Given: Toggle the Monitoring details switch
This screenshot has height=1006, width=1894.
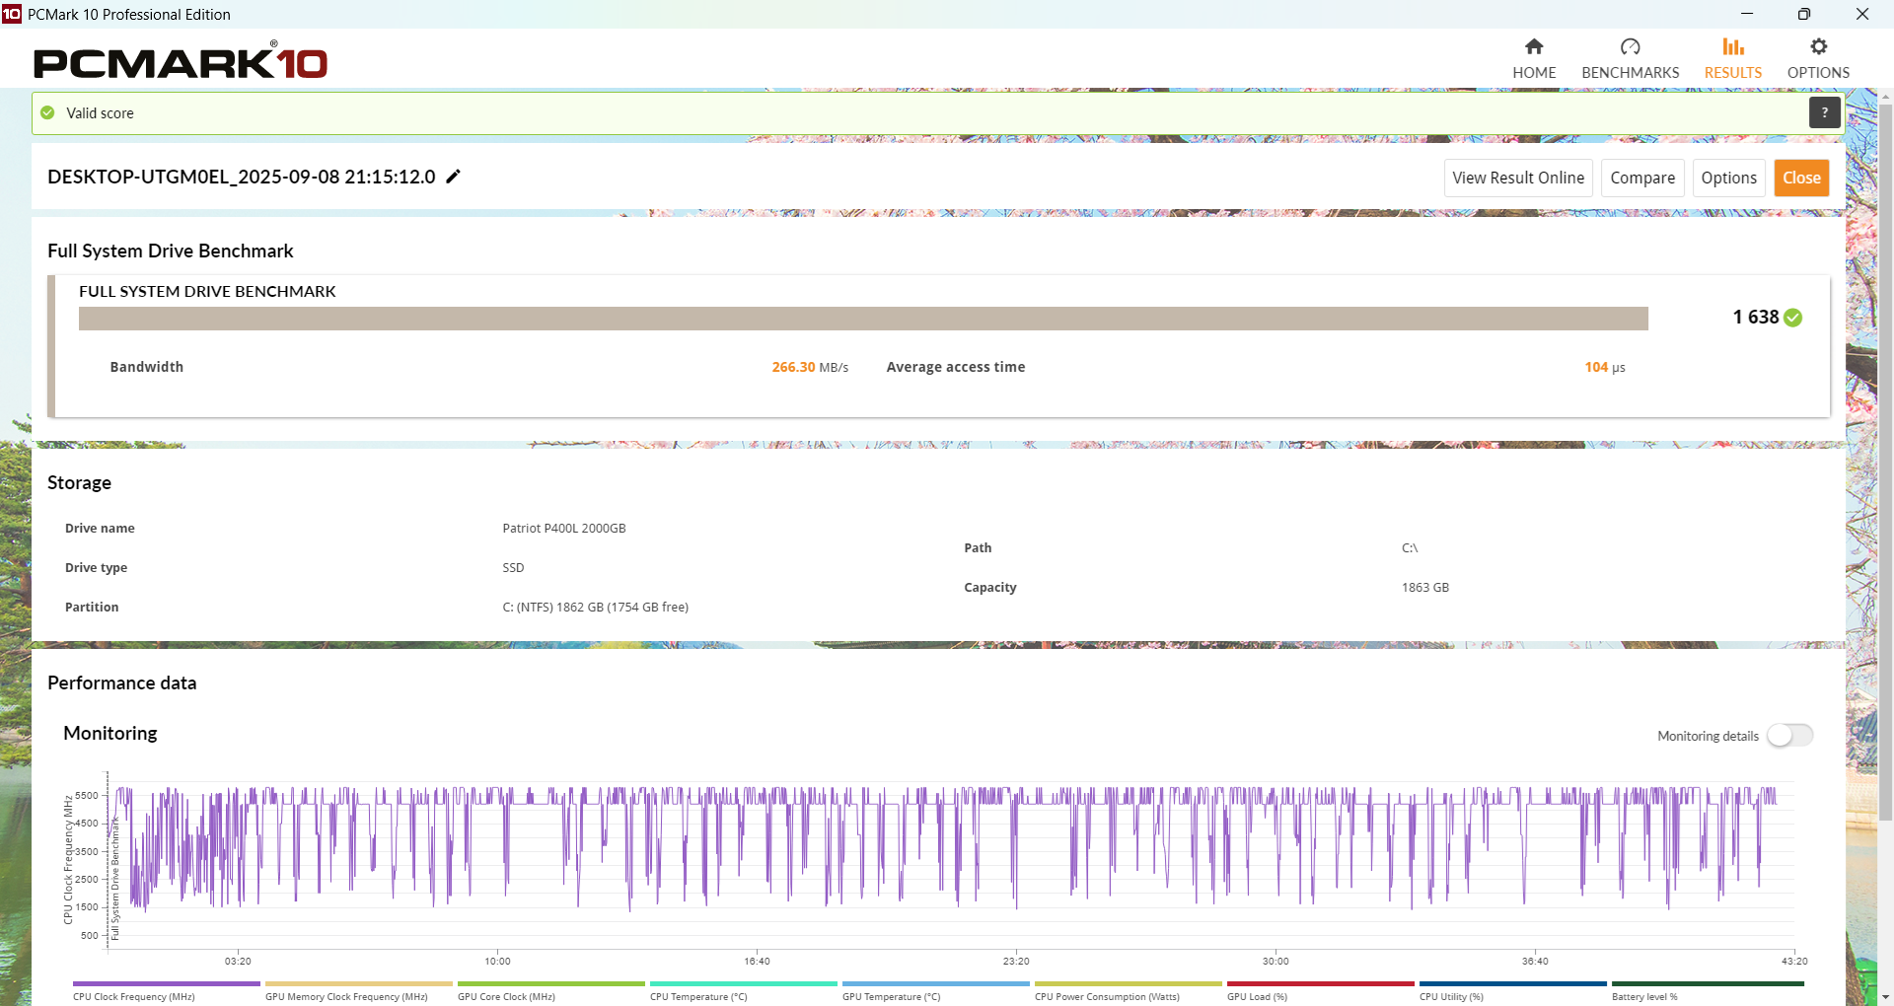Looking at the screenshot, I should [1790, 736].
